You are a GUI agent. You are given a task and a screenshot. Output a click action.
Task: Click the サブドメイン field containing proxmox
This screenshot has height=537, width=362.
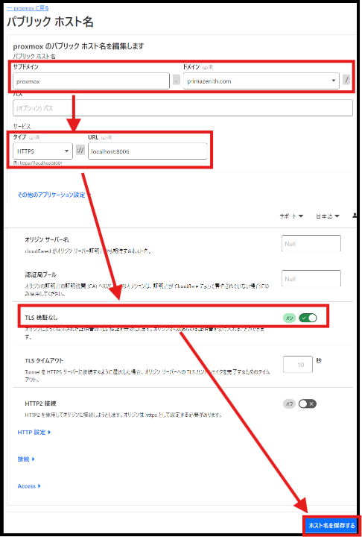coord(91,81)
